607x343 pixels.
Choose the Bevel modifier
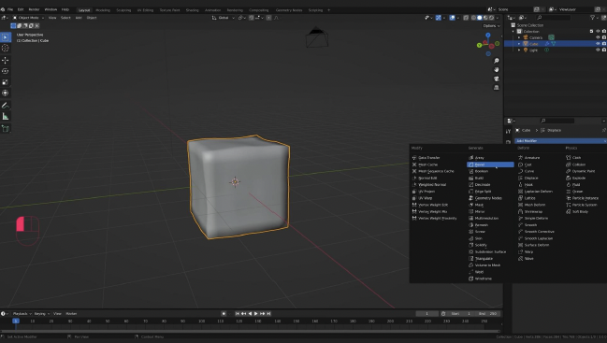490,164
